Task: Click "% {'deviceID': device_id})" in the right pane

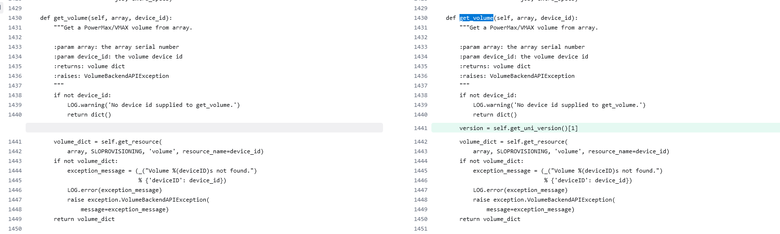Action: 588,180
